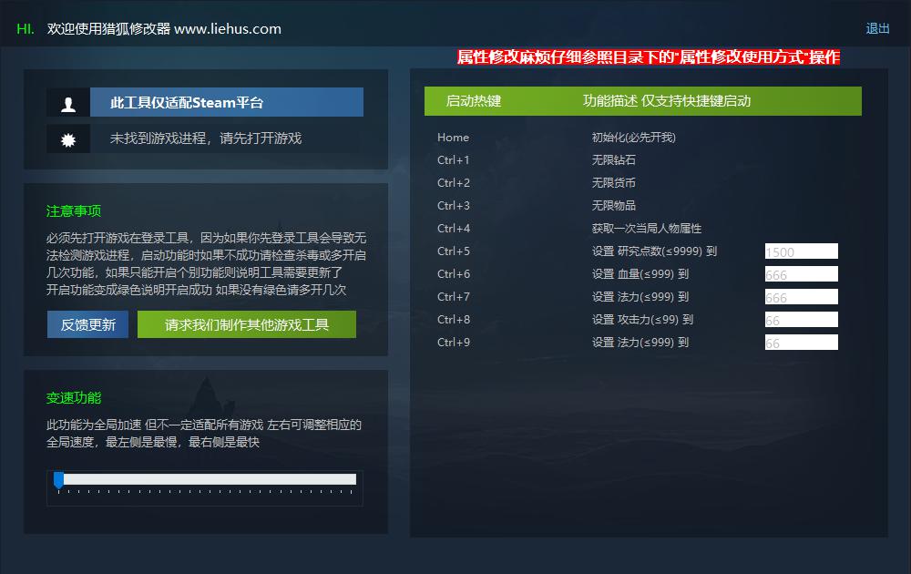Click the 启动热键 column header
Viewport: 911px width, 574px height.
(x=474, y=101)
